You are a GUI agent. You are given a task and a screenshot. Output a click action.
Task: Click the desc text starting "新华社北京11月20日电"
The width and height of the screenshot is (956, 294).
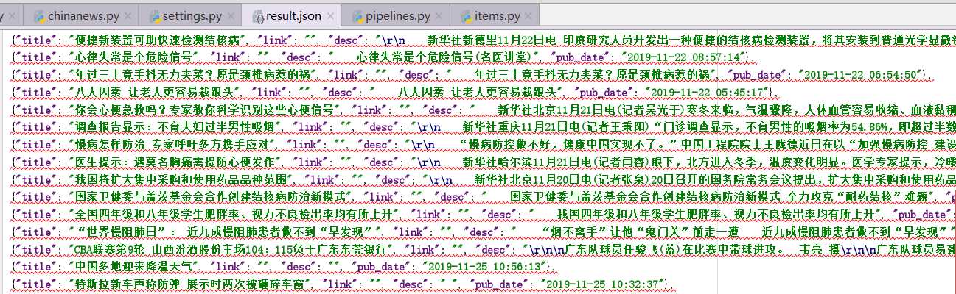tap(715, 179)
